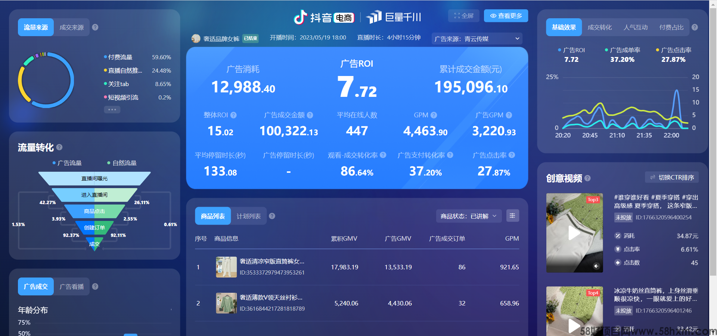Click the 点击率 yen icon under Top3 video

(618, 249)
